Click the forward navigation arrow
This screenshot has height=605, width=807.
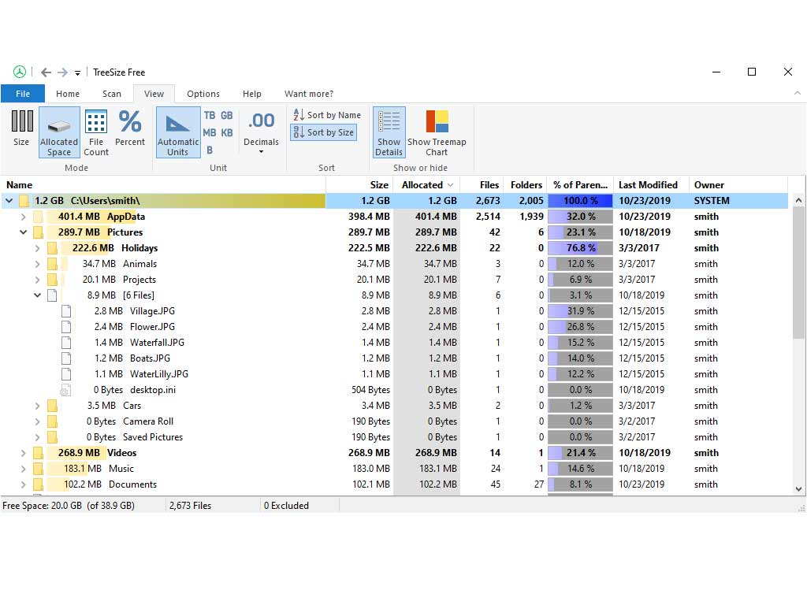(62, 72)
